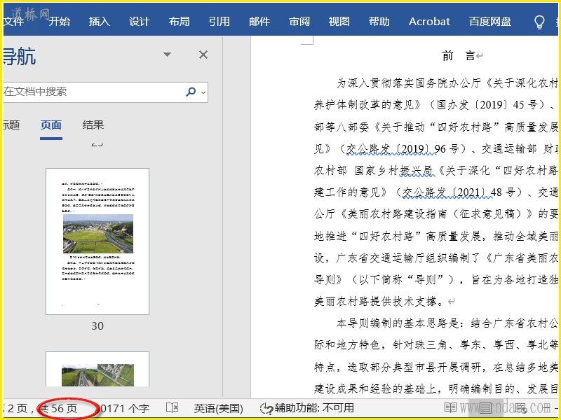Open the 插入 ribbon tab
Viewport: 561px width, 420px height.
[100, 22]
